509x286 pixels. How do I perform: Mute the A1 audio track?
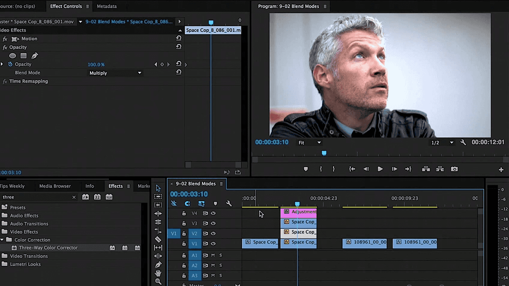[213, 255]
